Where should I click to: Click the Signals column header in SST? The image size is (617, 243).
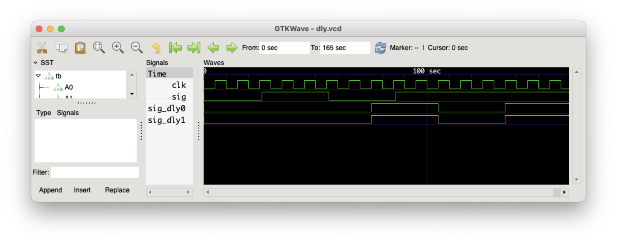point(68,113)
